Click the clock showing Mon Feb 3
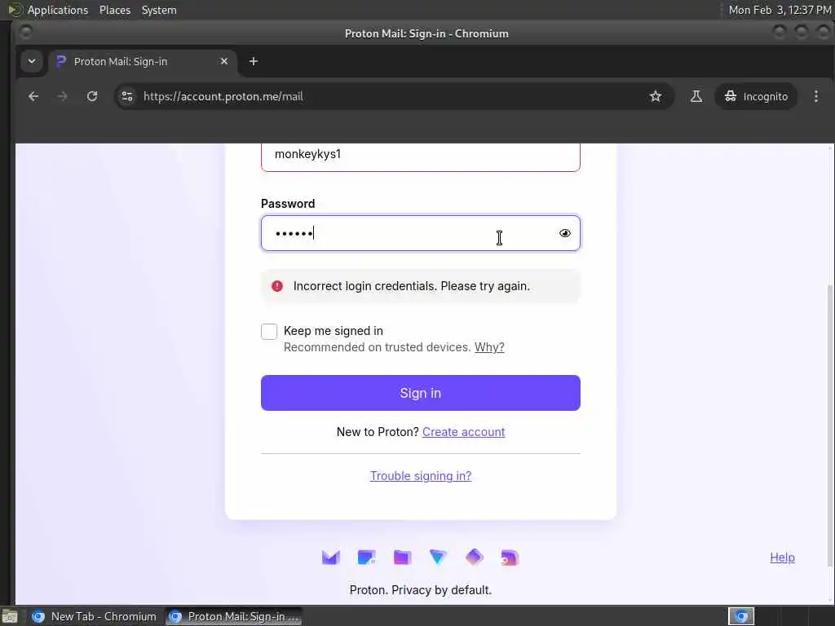 click(780, 10)
